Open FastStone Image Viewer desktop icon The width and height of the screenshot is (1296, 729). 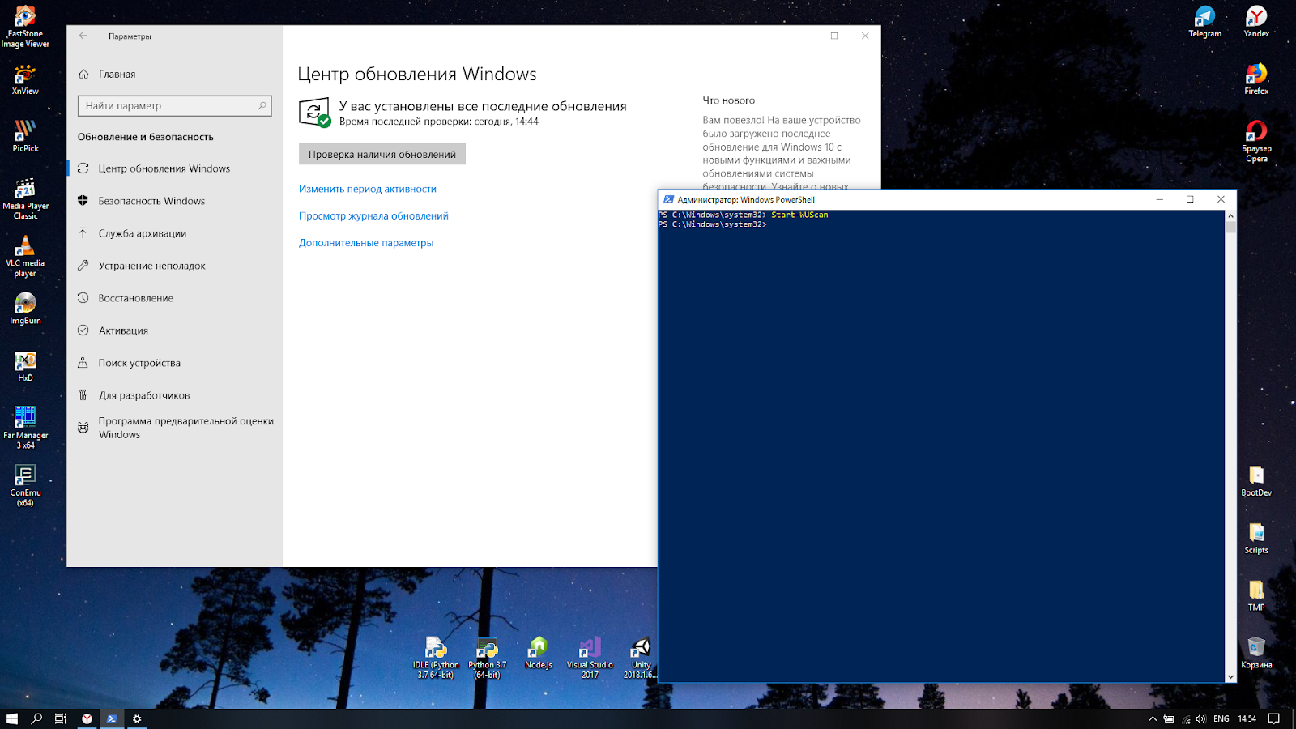(x=25, y=27)
